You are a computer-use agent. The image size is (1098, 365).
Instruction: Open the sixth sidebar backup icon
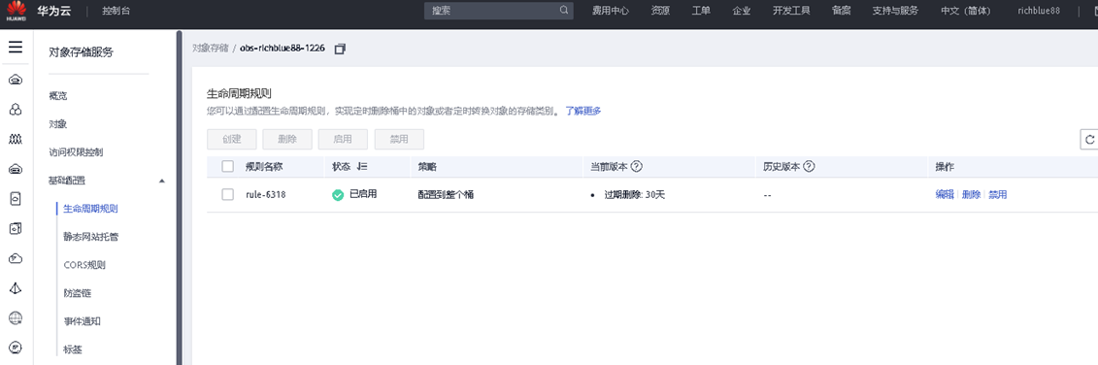(16, 228)
